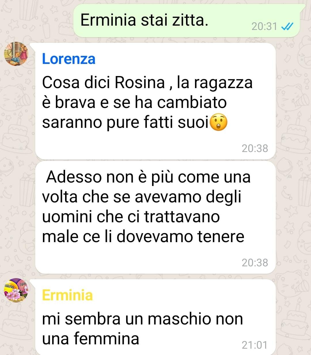311x355 pixels.
Task: Open contact from blue Lorenza sender name
Action: (69, 59)
